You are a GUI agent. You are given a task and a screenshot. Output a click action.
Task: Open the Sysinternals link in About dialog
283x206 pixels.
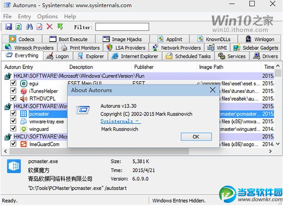[120, 121]
